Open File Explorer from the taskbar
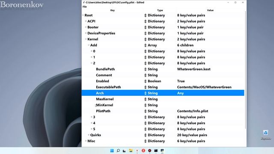 coord(131,151)
